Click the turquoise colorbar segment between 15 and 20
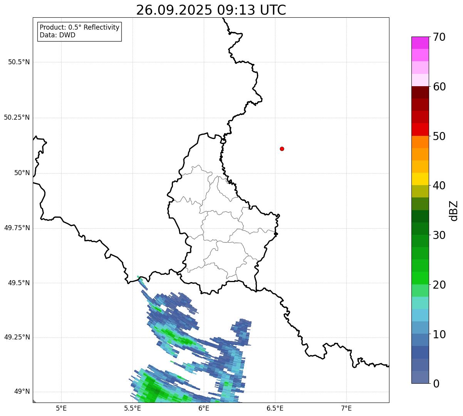This screenshot has width=463, height=416. (420, 303)
